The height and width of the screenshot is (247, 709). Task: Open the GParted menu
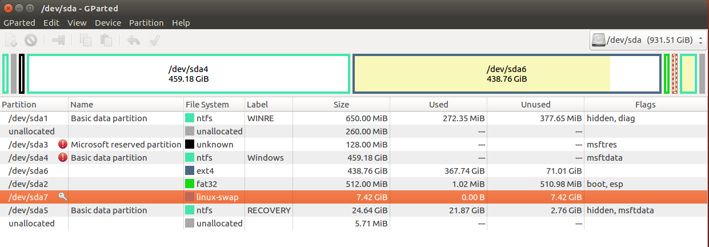pos(19,23)
